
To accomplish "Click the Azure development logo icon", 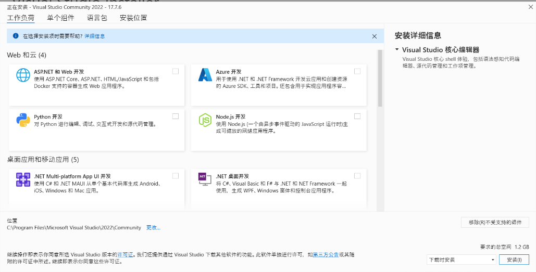I will (x=205, y=75).
